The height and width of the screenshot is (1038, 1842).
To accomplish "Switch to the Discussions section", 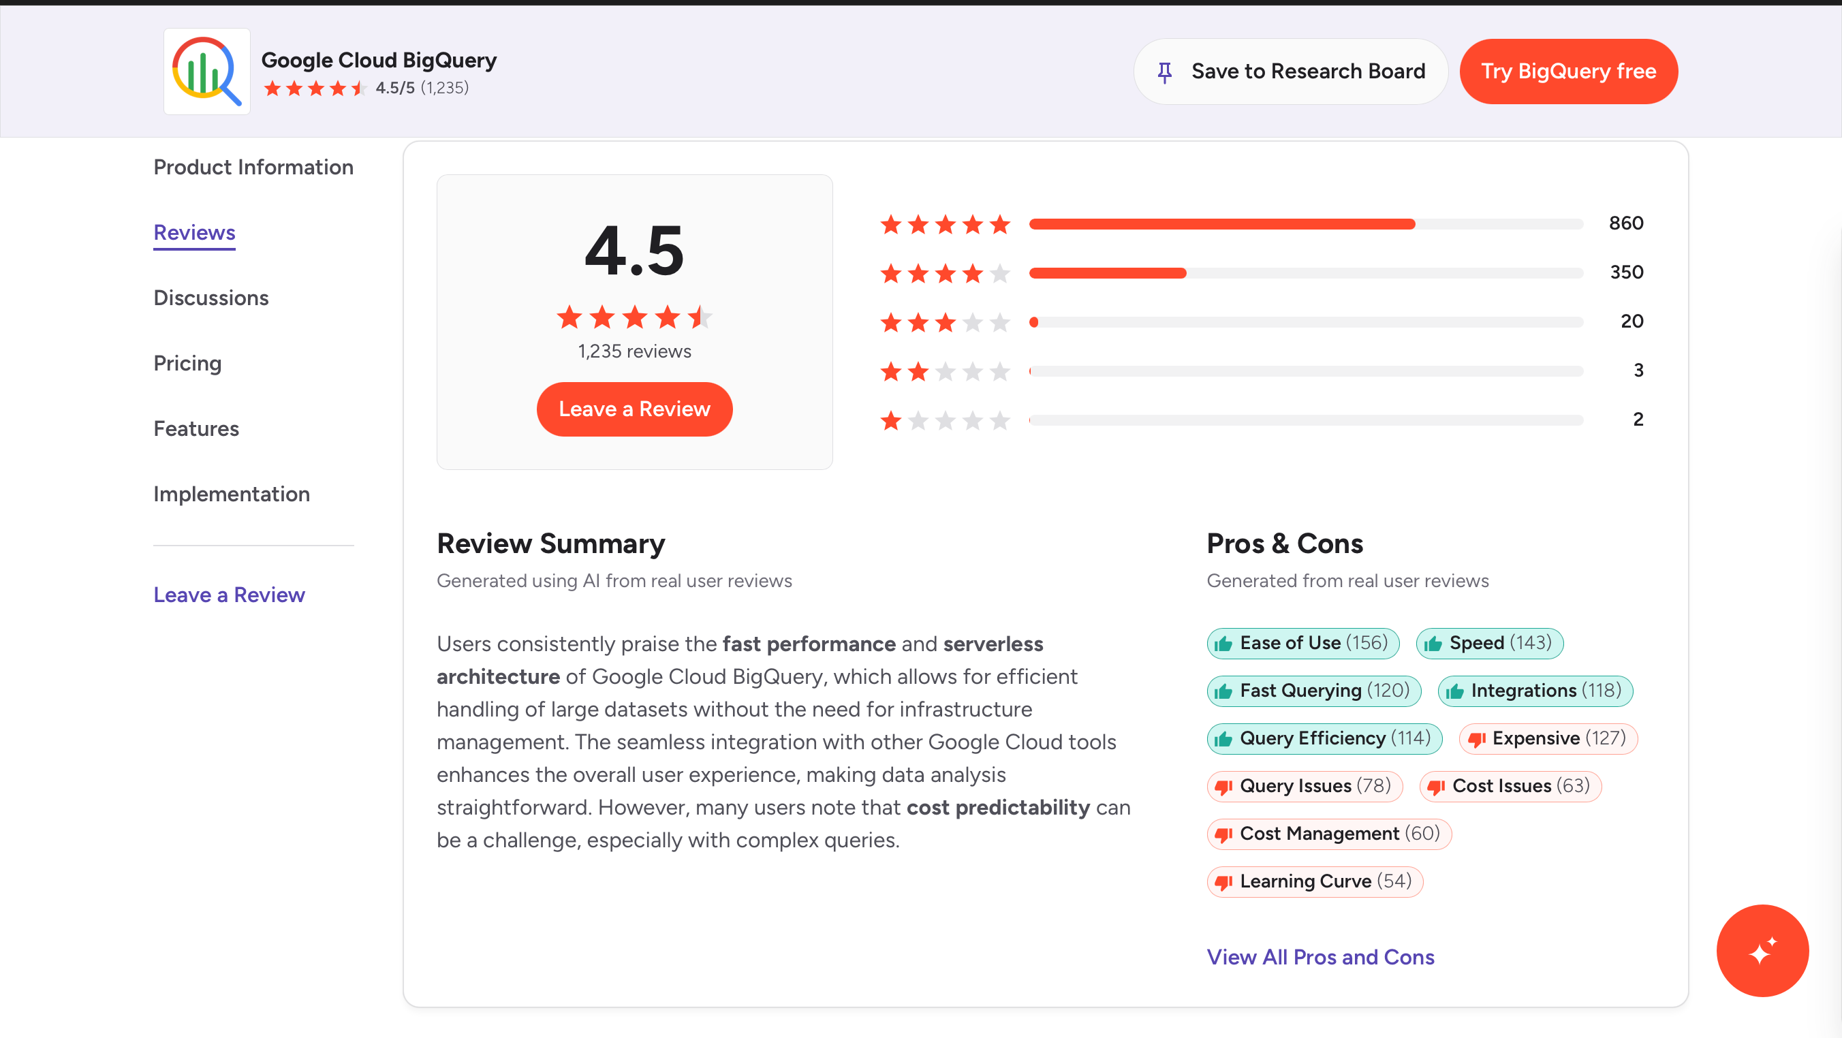I will click(x=211, y=298).
